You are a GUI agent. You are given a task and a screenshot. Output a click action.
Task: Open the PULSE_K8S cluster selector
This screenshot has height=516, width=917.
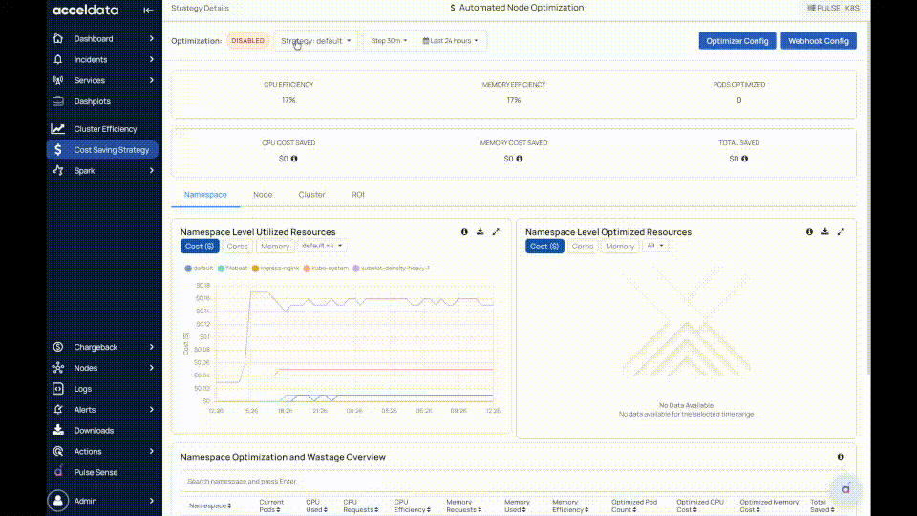point(833,8)
